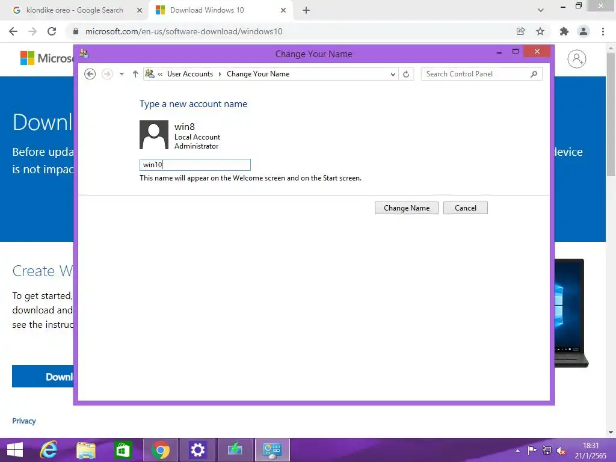Go forward in Chrome

32,31
